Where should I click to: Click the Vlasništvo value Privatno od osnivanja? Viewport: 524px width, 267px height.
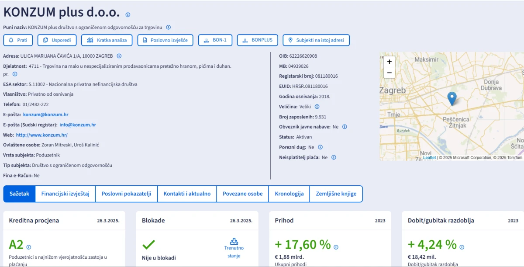click(51, 94)
